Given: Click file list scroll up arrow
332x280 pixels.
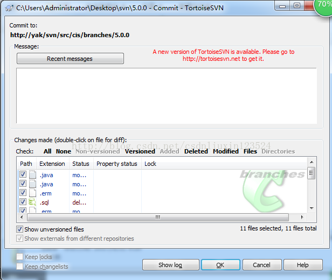Looking at the screenshot, I should coord(312,162).
